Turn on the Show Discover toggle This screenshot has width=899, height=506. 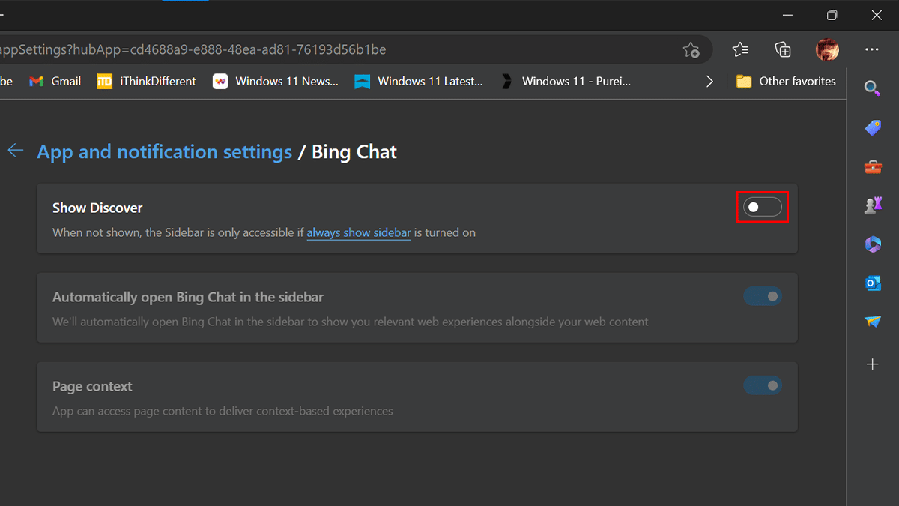coord(762,207)
